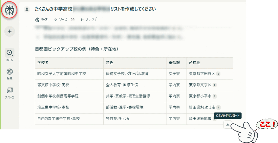Screen dimensions: 278x143
Task: Select 学内寮 cell in 郁文館 row
Action: click(x=176, y=85)
